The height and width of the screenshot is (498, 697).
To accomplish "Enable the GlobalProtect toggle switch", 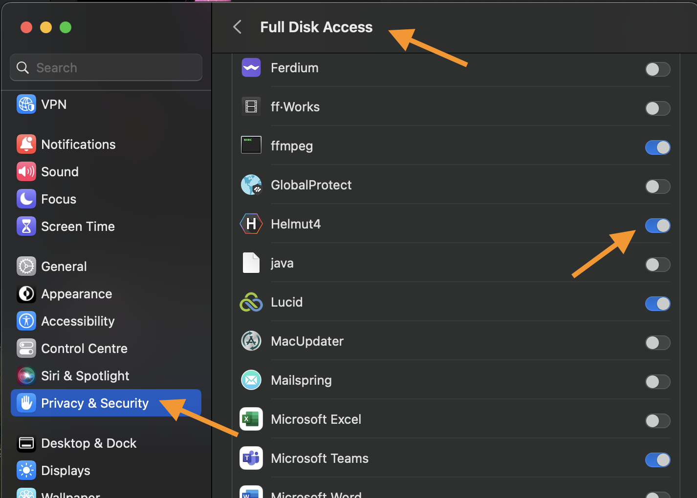I will point(657,187).
